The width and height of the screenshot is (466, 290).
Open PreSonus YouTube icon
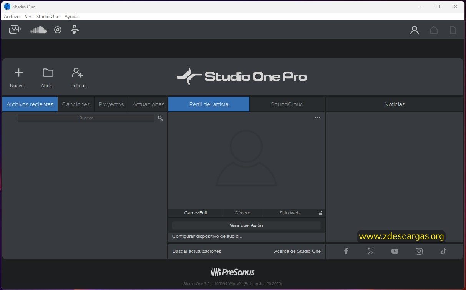click(x=395, y=251)
